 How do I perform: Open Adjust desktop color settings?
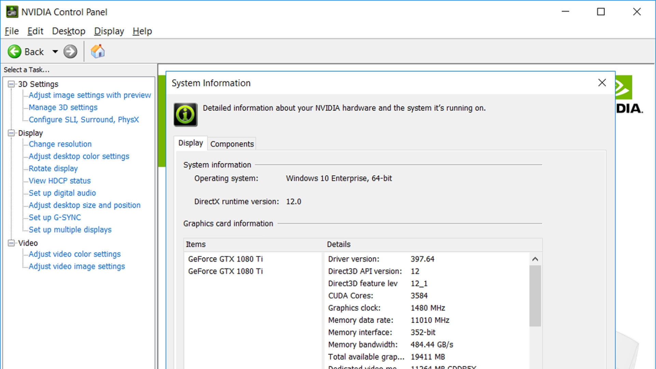(79, 156)
